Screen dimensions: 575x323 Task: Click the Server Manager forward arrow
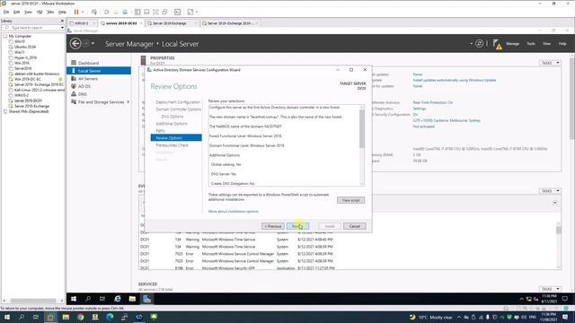86,44
